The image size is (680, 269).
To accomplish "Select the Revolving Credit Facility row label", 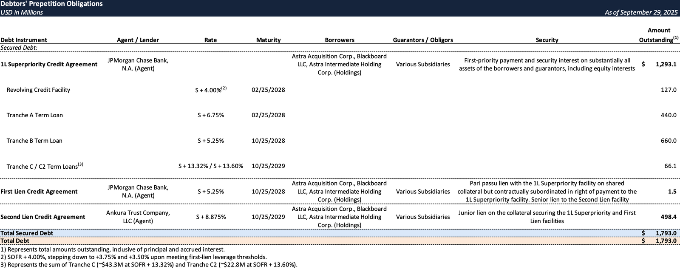I will [x=38, y=90].
